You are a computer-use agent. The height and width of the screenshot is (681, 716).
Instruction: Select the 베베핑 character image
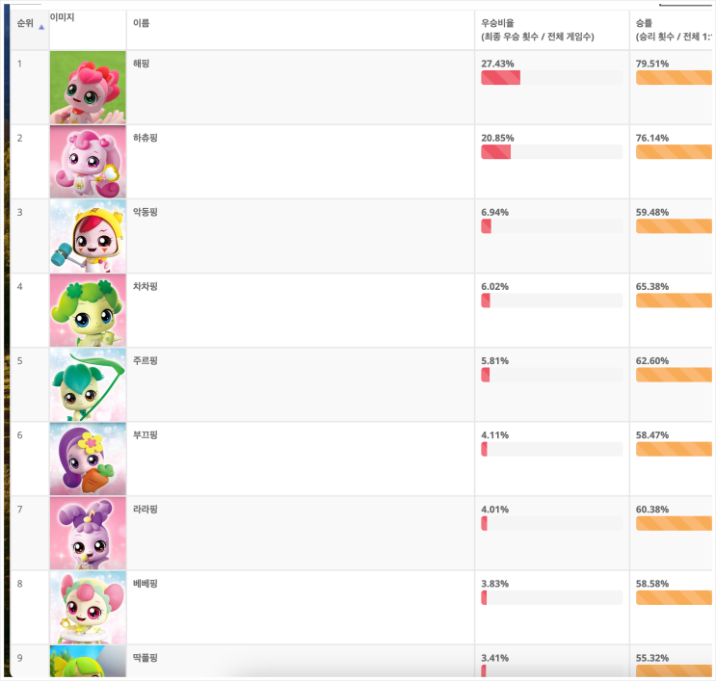pos(88,607)
